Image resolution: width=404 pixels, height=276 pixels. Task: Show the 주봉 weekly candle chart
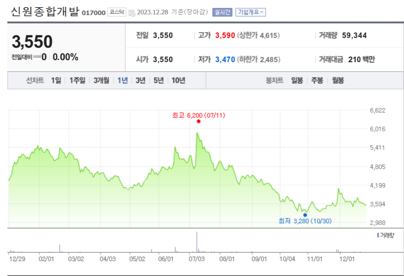pos(317,81)
